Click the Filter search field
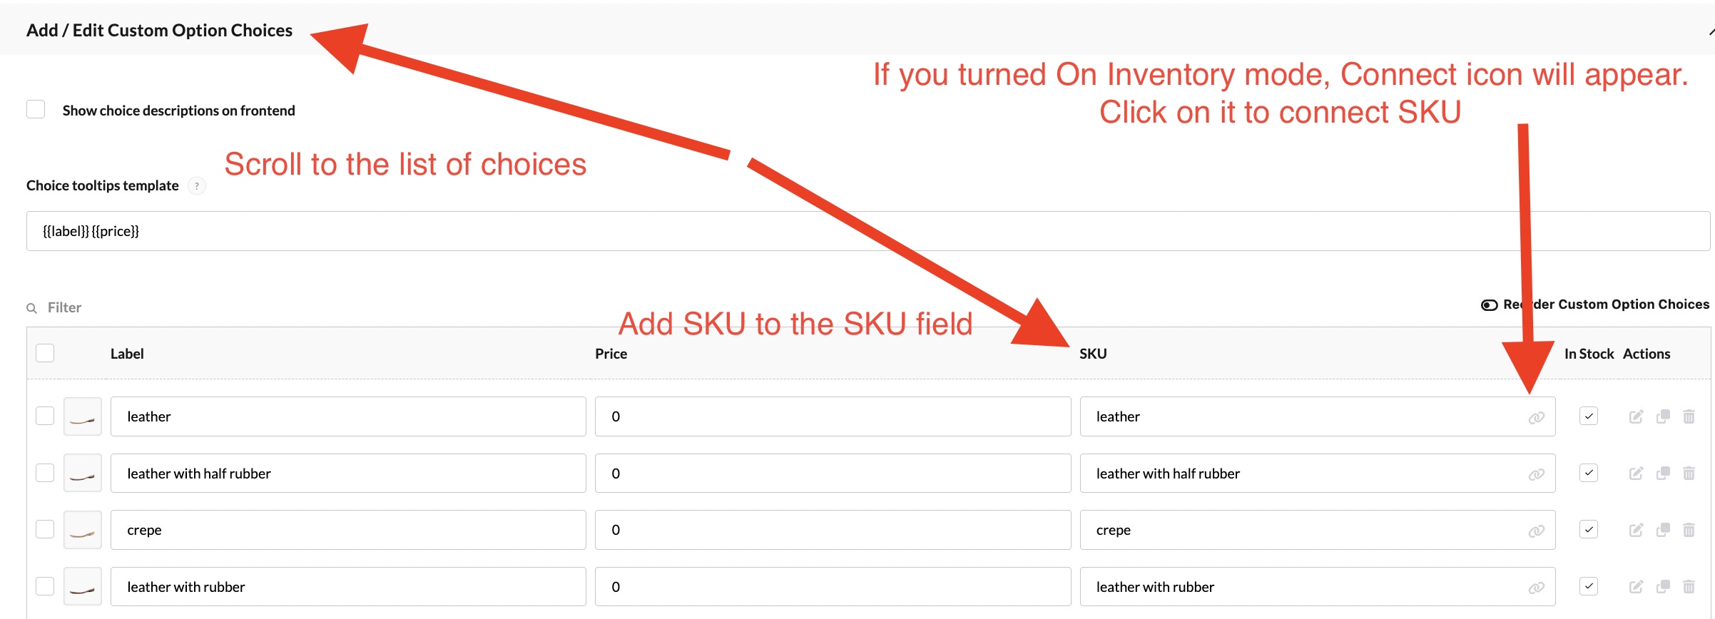 coord(64,307)
